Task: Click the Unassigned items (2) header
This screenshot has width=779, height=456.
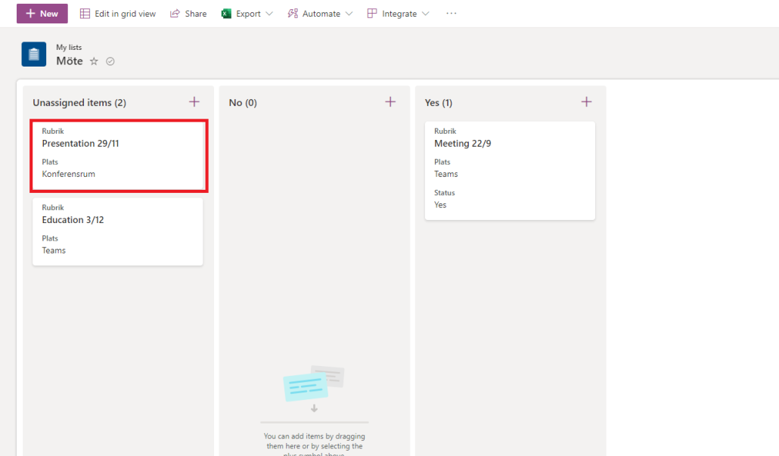Action: click(79, 102)
